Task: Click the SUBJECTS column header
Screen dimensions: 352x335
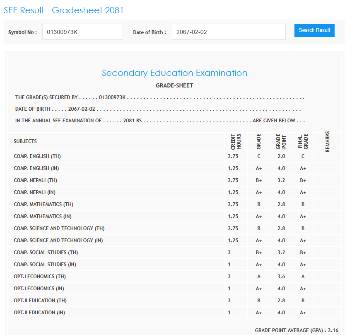Action: 25,141
